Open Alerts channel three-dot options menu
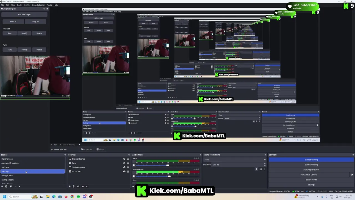The width and height of the screenshot is (355, 200). 134,161
